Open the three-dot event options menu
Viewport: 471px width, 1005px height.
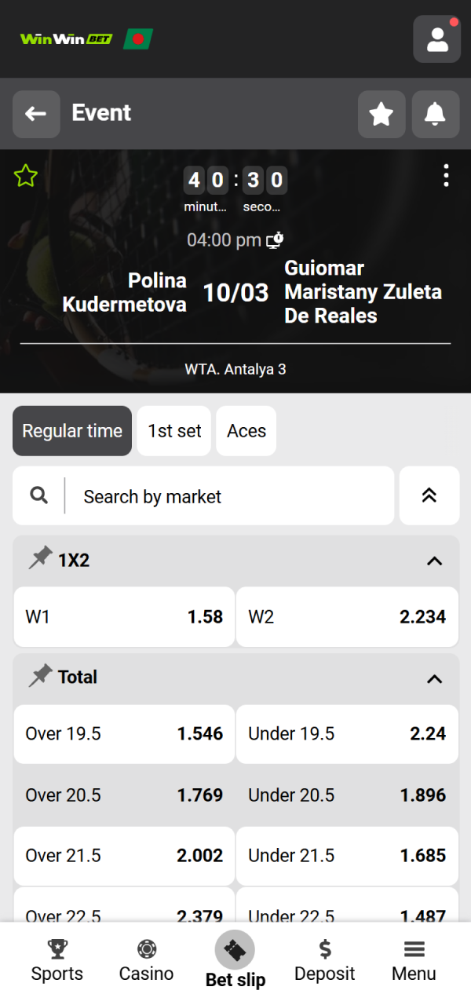446,176
